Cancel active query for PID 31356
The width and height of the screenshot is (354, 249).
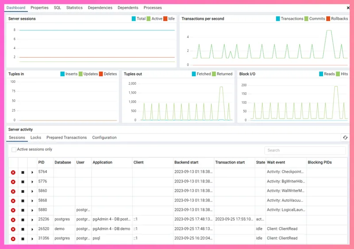point(23,239)
